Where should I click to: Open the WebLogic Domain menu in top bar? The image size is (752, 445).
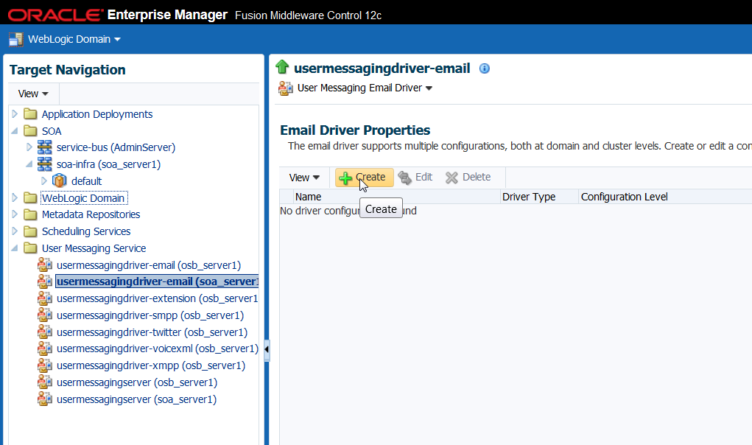pyautogui.click(x=74, y=39)
